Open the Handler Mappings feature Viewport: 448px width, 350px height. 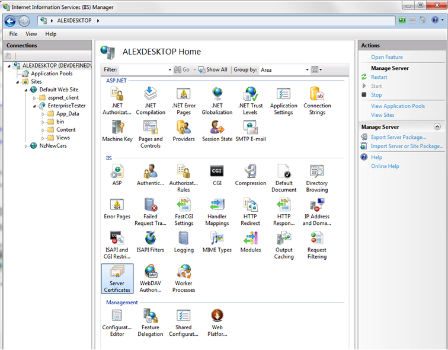217,212
